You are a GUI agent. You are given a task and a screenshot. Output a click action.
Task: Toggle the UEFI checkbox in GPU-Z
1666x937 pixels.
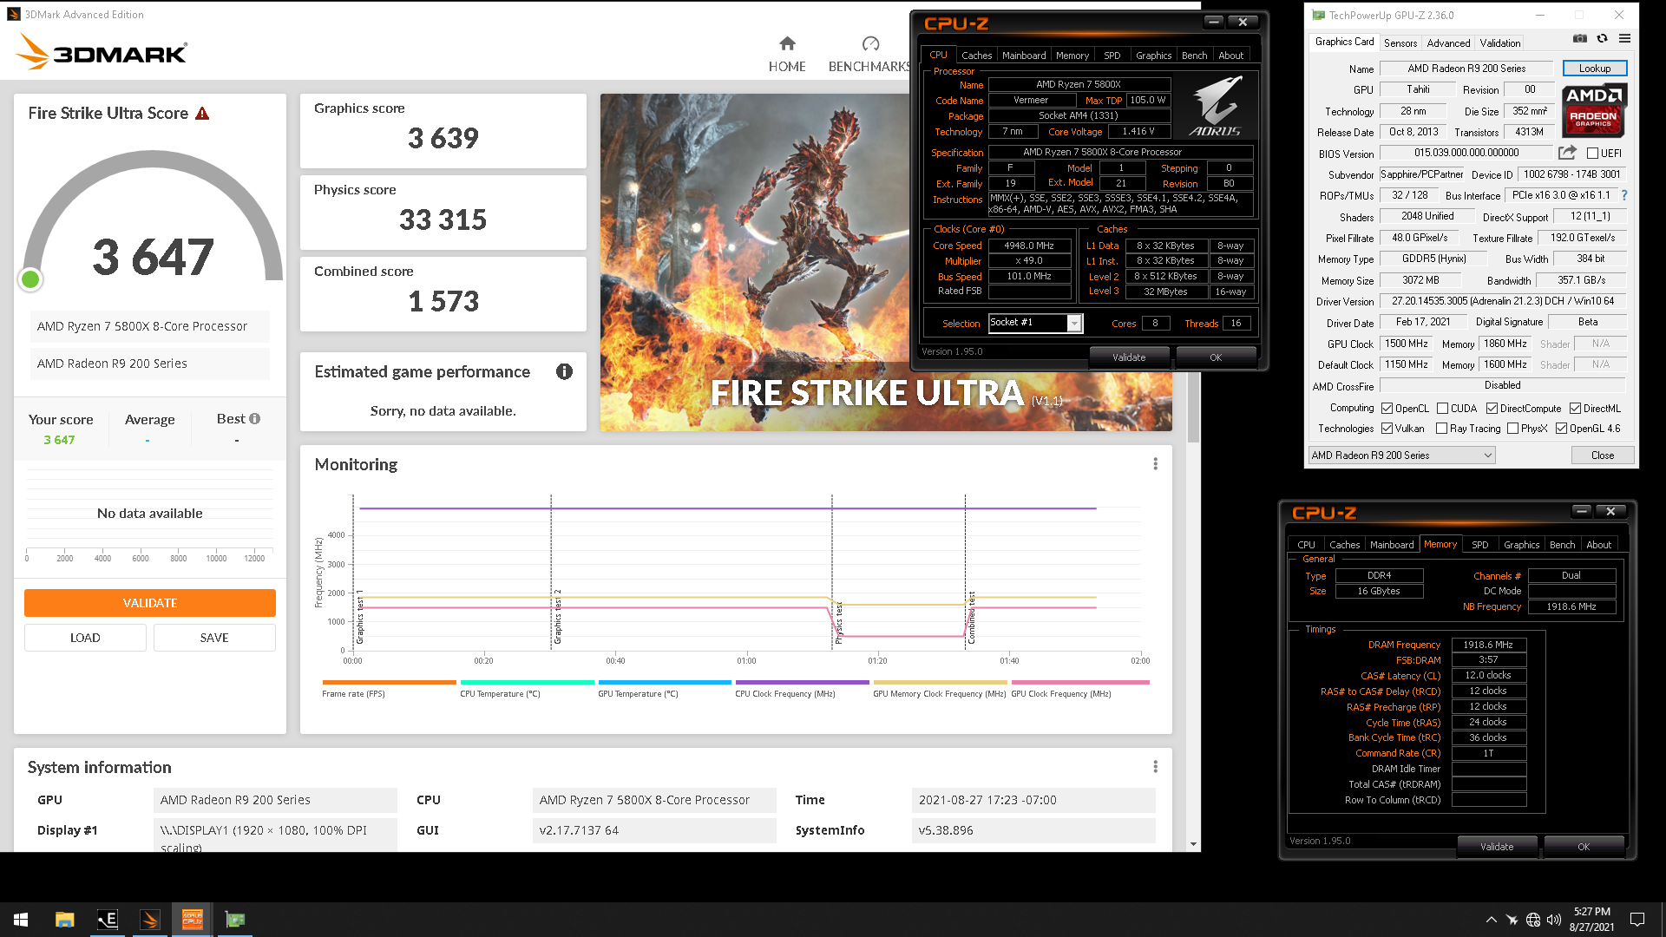[1592, 154]
